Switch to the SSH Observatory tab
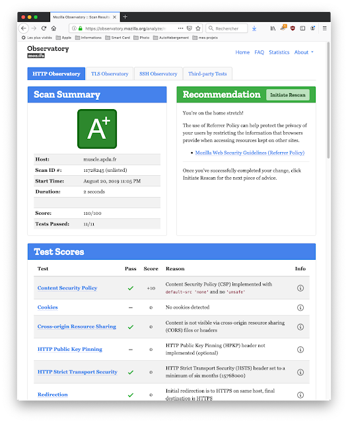Image resolution: width=348 pixels, height=423 pixels. (x=158, y=74)
